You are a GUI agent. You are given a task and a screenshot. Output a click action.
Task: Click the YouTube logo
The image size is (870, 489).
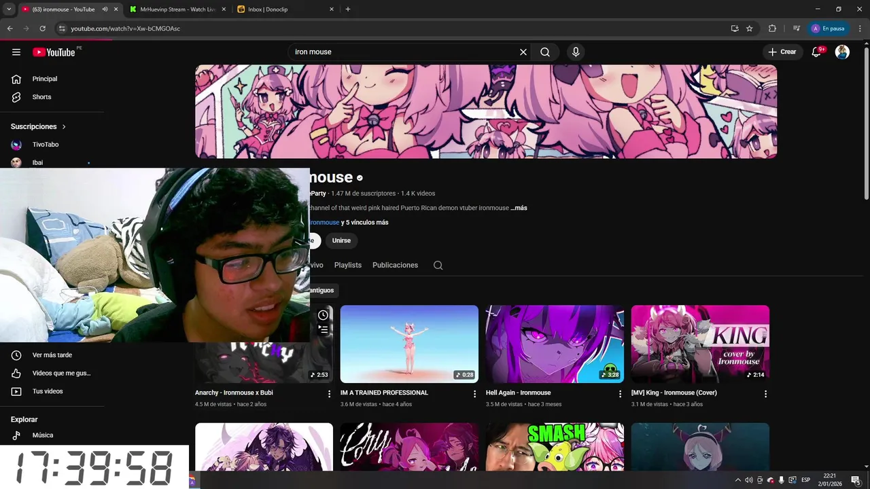[54, 52]
